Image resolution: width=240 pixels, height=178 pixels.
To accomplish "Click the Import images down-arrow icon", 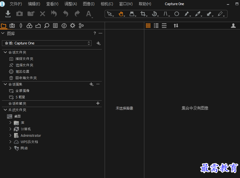I will [x=8, y=14].
